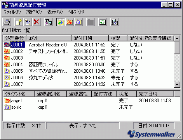Click the help question mark icon
The height and width of the screenshot is (140, 183).
115,22
